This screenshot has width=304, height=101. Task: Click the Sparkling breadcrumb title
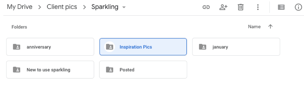pyautogui.click(x=105, y=7)
